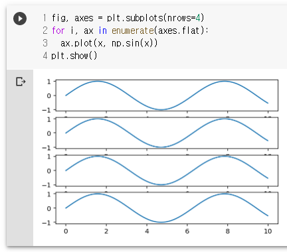Click the cell output toggle icon
This screenshot has width=287, height=252.
21,82
